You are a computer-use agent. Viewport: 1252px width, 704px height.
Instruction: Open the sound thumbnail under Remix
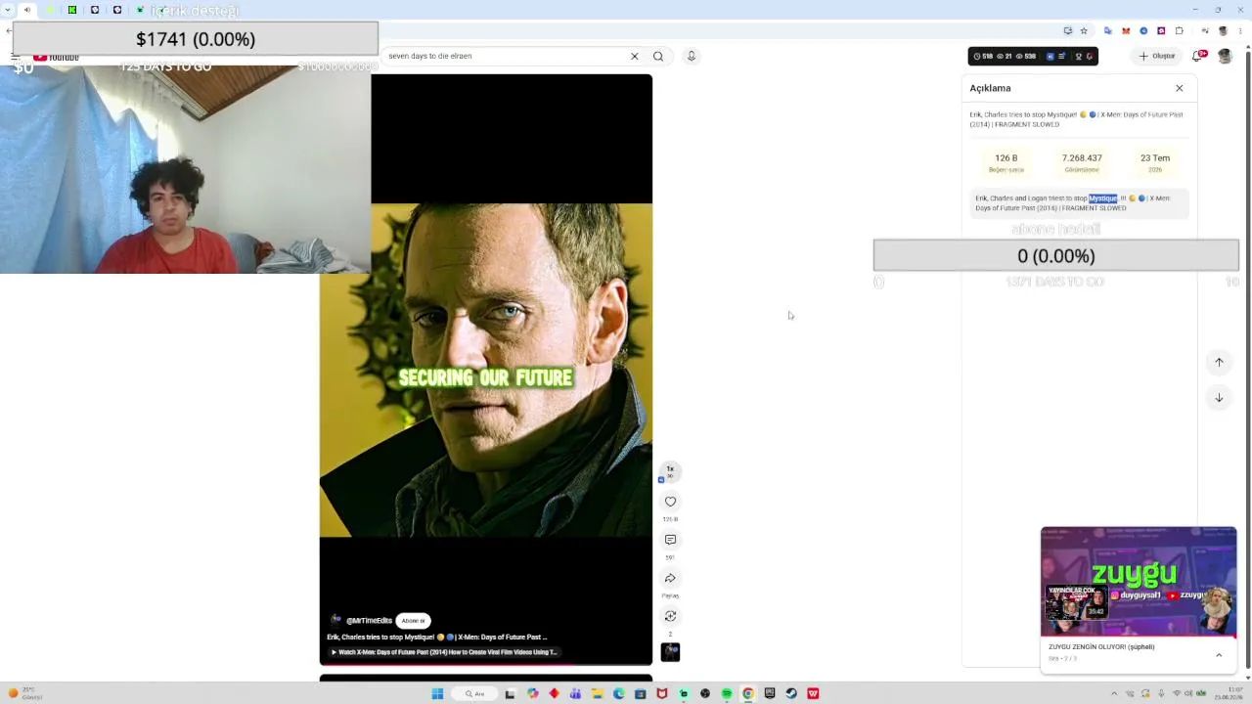click(670, 652)
